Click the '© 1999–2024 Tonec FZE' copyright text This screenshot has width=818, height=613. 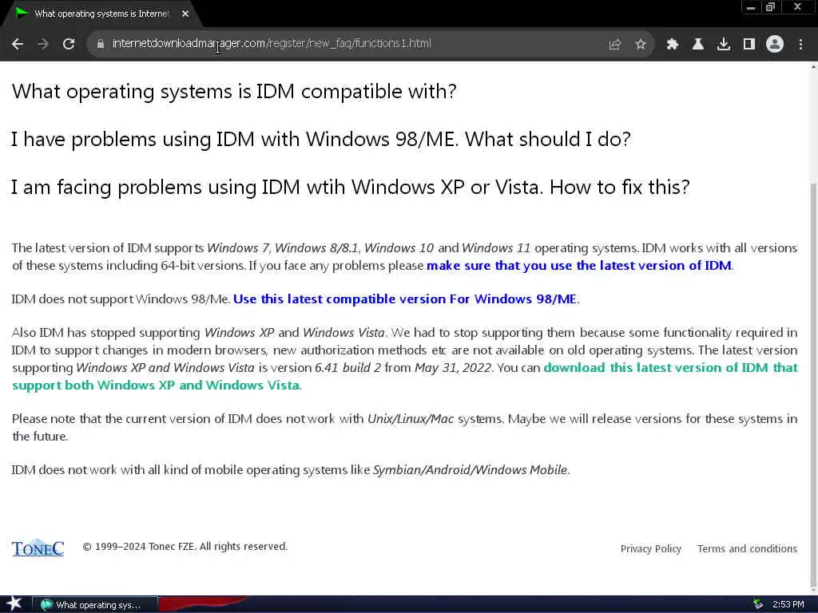(x=185, y=546)
